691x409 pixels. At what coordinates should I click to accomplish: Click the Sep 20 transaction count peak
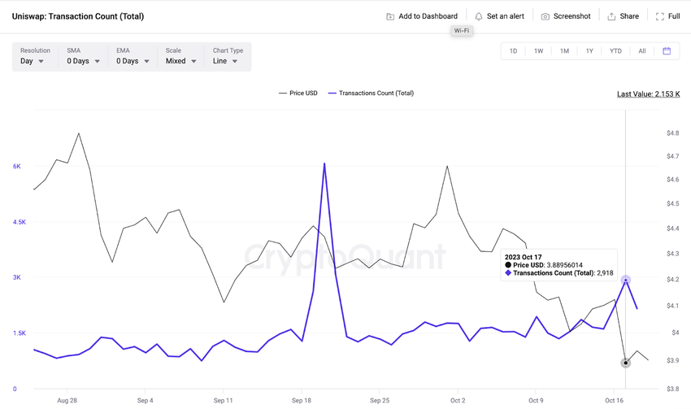point(324,164)
